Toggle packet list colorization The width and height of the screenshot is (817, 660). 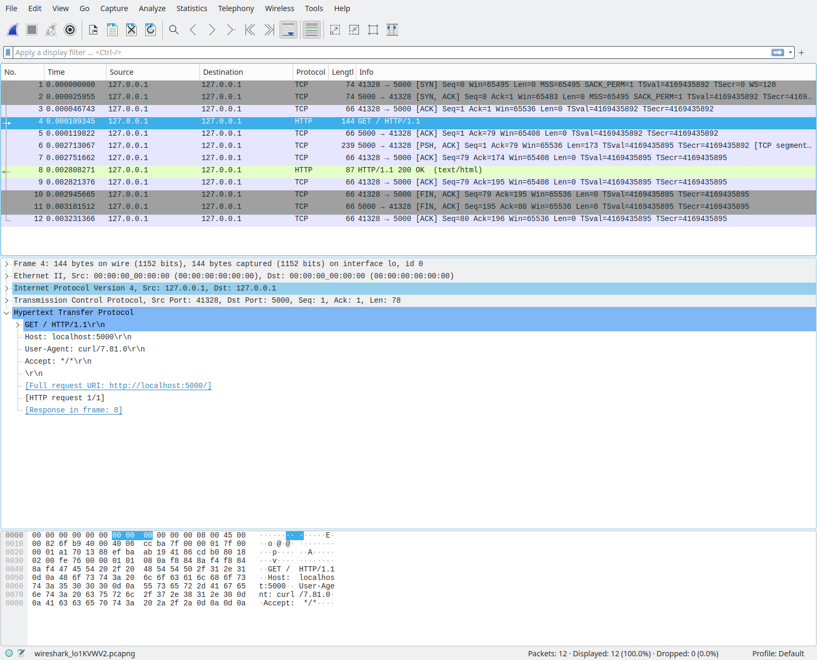tap(312, 30)
